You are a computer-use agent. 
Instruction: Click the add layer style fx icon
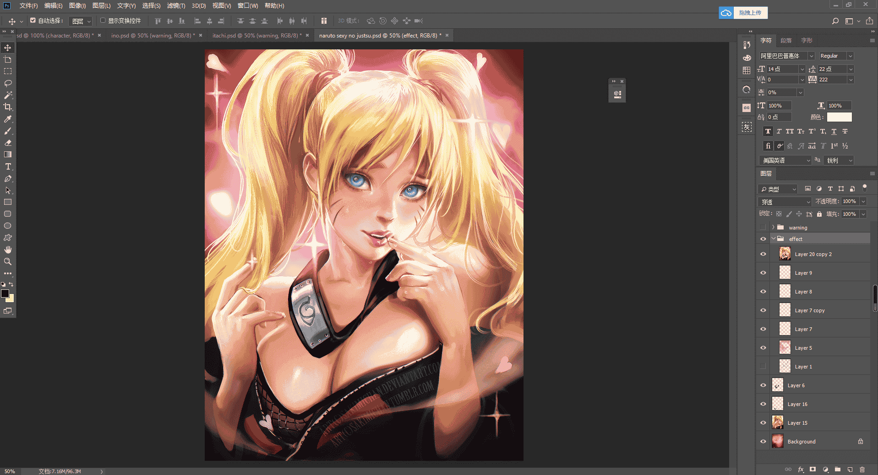tap(801, 470)
